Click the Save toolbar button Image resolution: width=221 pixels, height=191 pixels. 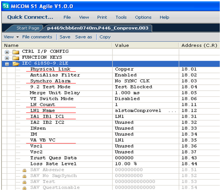point(65,37)
